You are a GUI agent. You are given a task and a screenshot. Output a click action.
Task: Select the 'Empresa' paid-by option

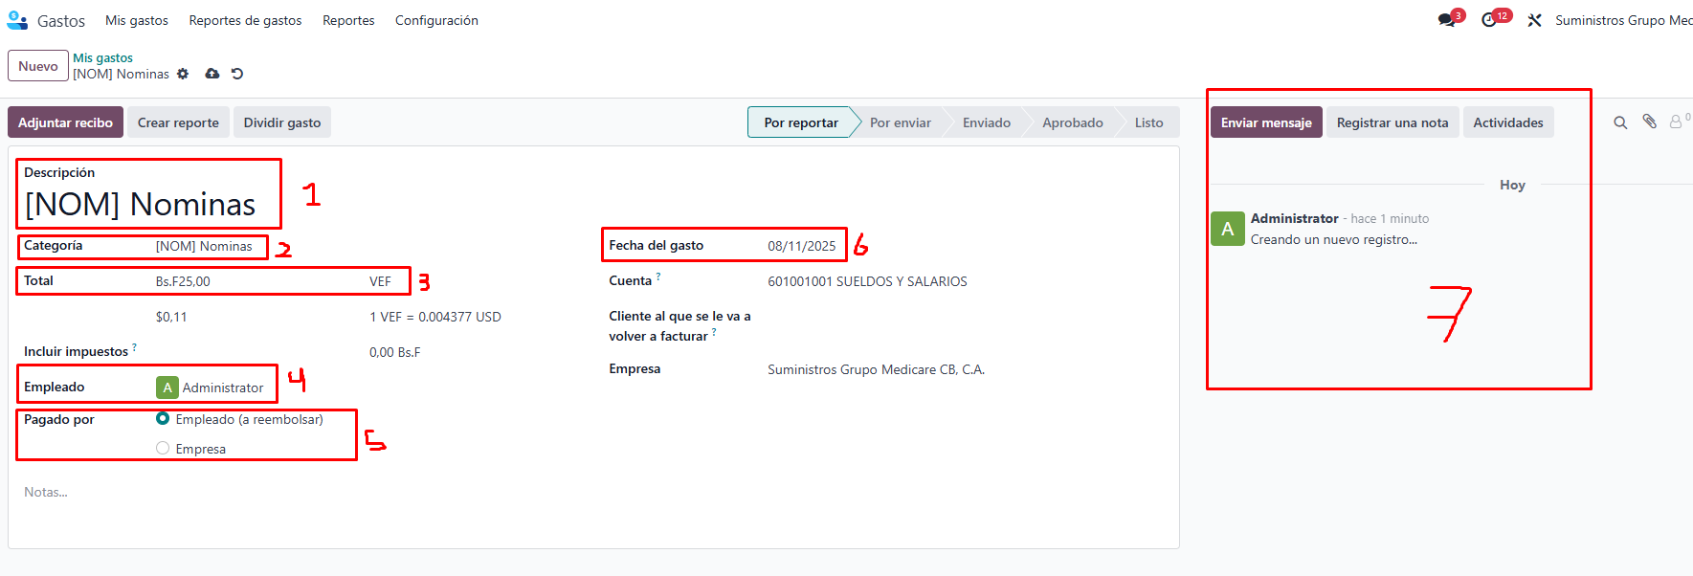click(163, 448)
